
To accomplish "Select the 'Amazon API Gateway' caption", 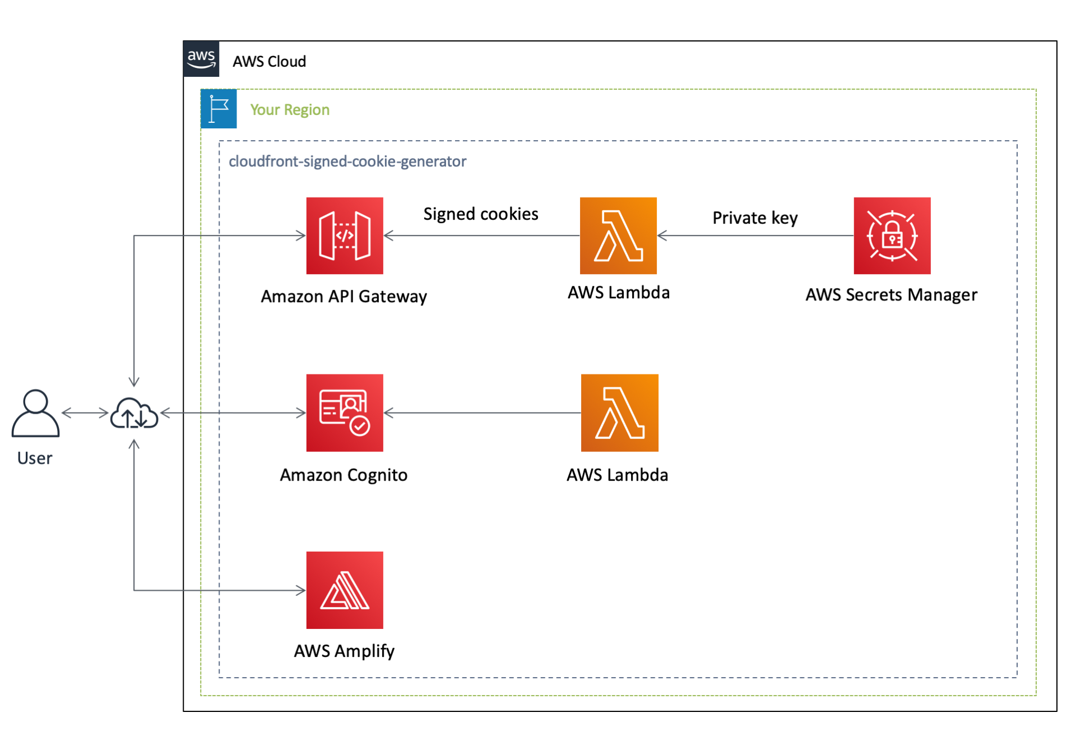I will pyautogui.click(x=344, y=296).
